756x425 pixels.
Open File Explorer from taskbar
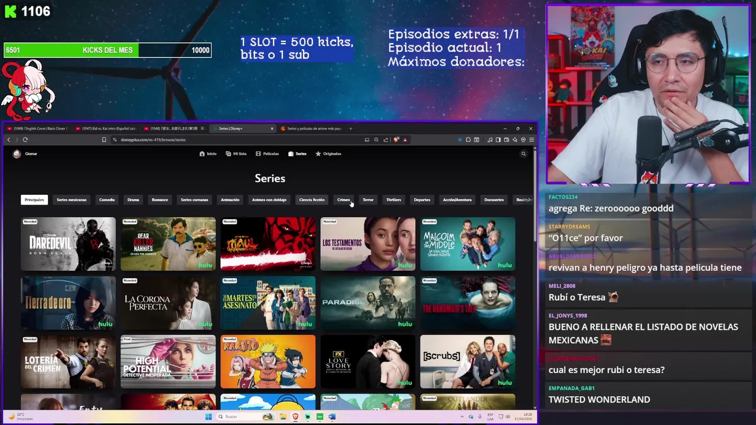[284, 417]
